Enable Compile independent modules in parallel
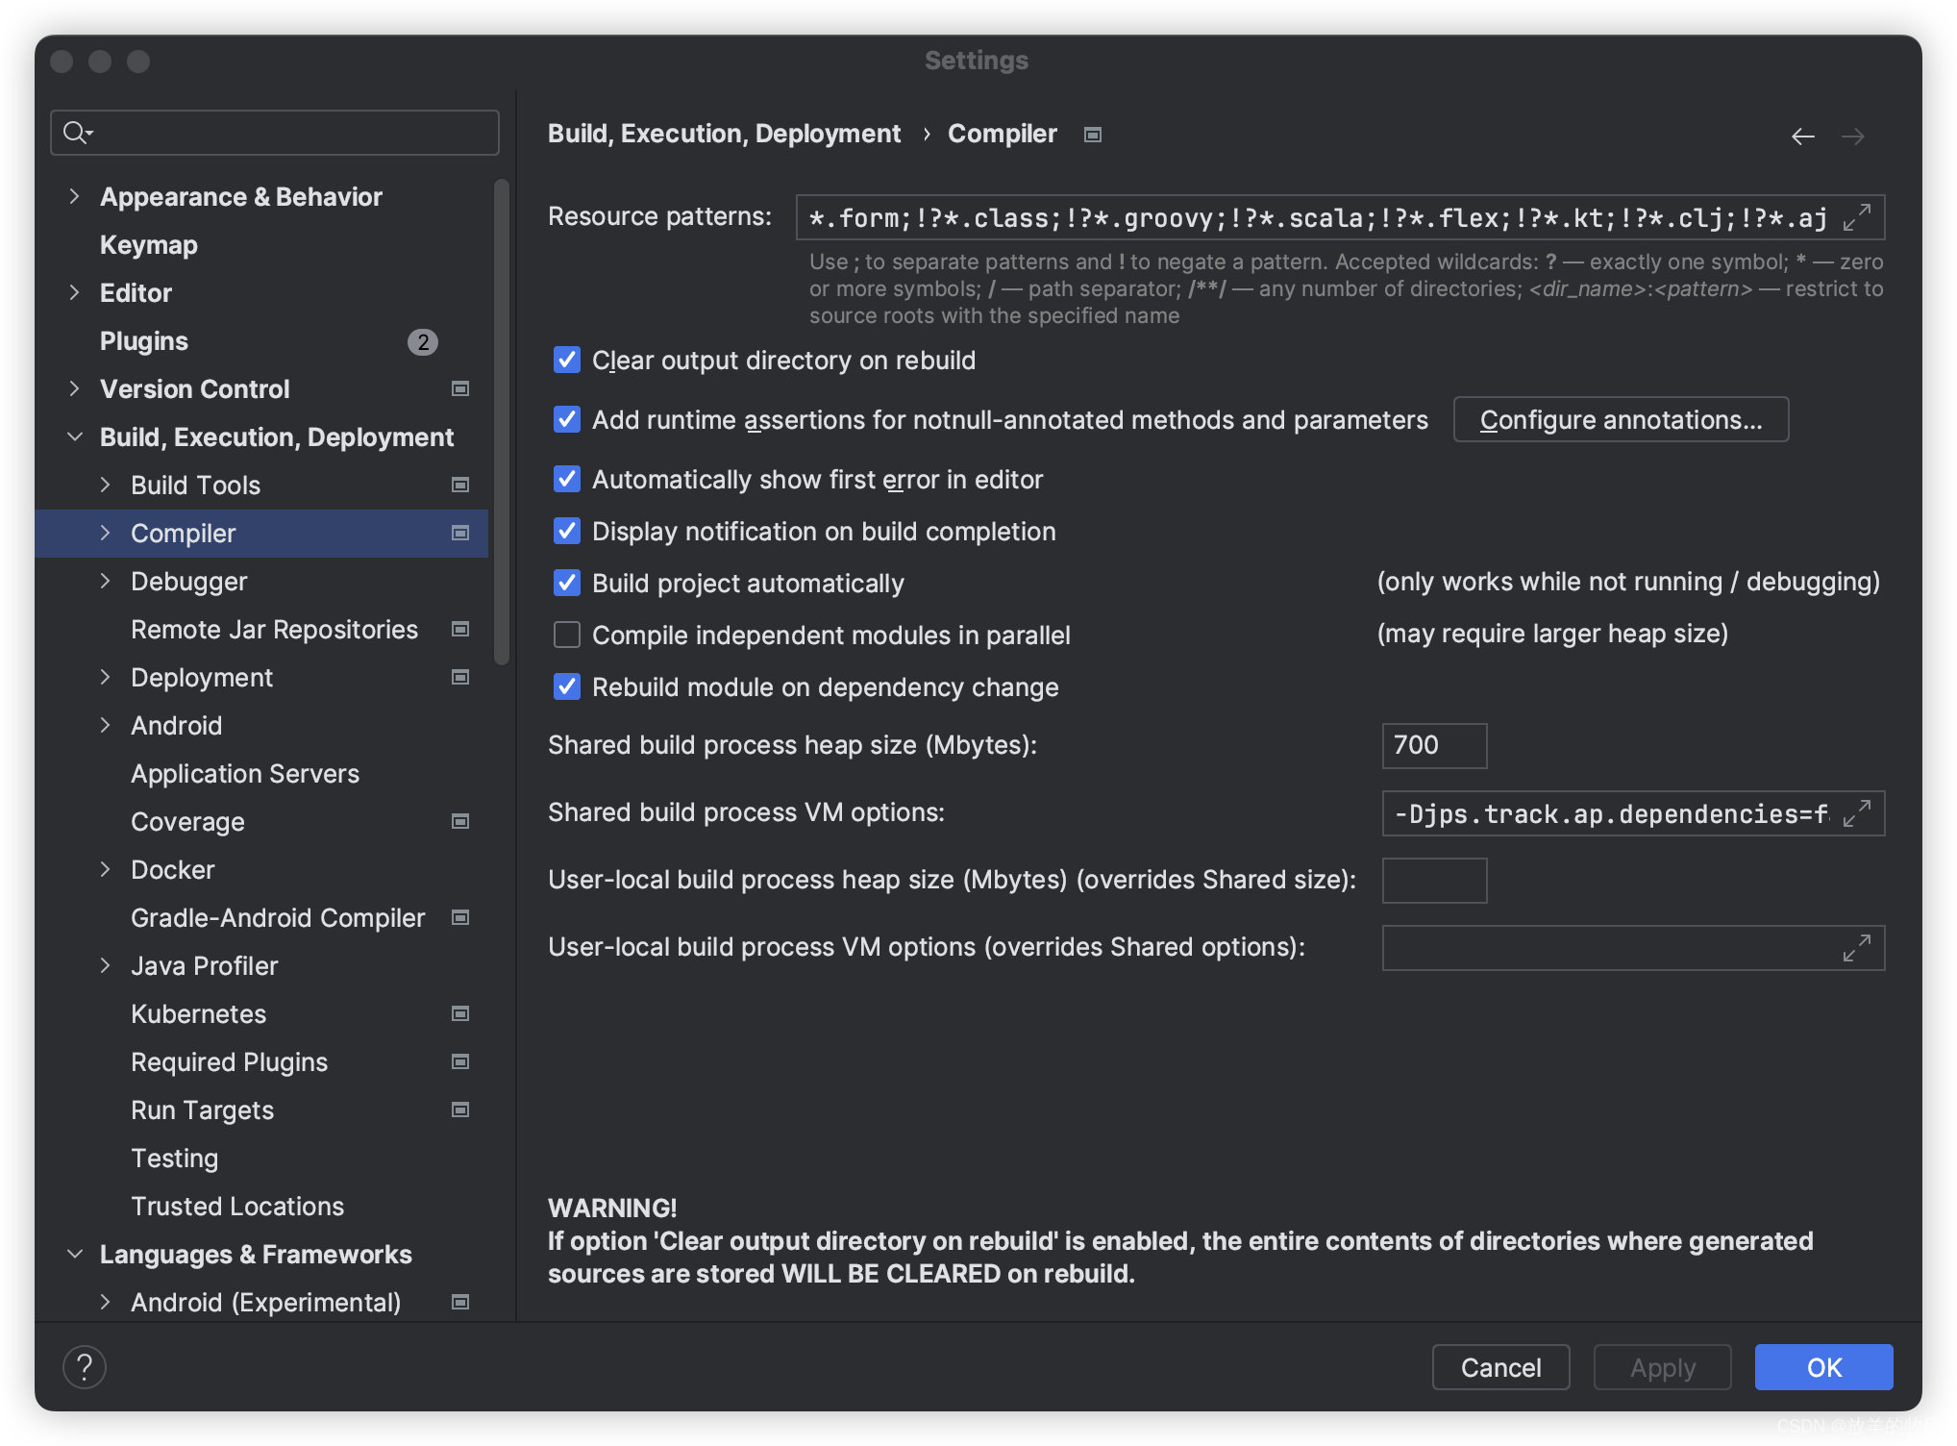Viewport: 1957px width, 1446px height. point(566,635)
